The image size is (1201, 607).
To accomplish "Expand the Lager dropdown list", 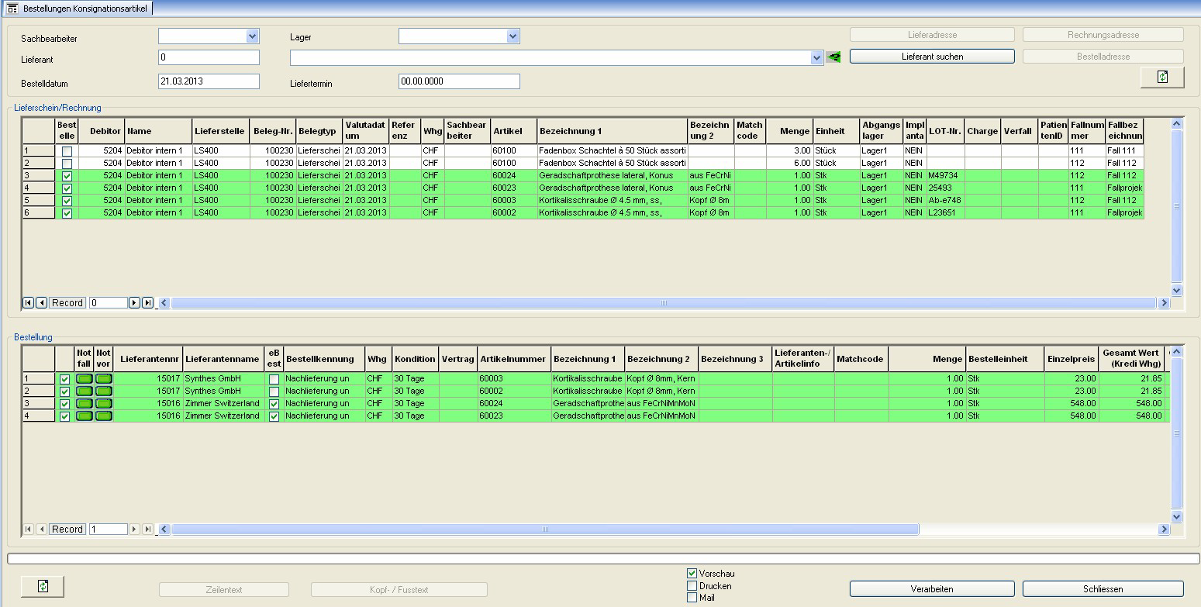I will point(512,36).
